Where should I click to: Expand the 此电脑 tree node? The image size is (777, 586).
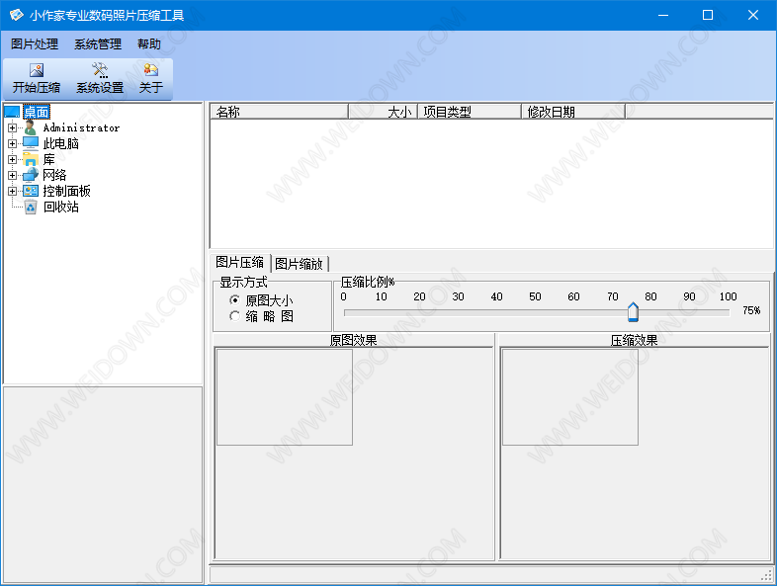12,143
